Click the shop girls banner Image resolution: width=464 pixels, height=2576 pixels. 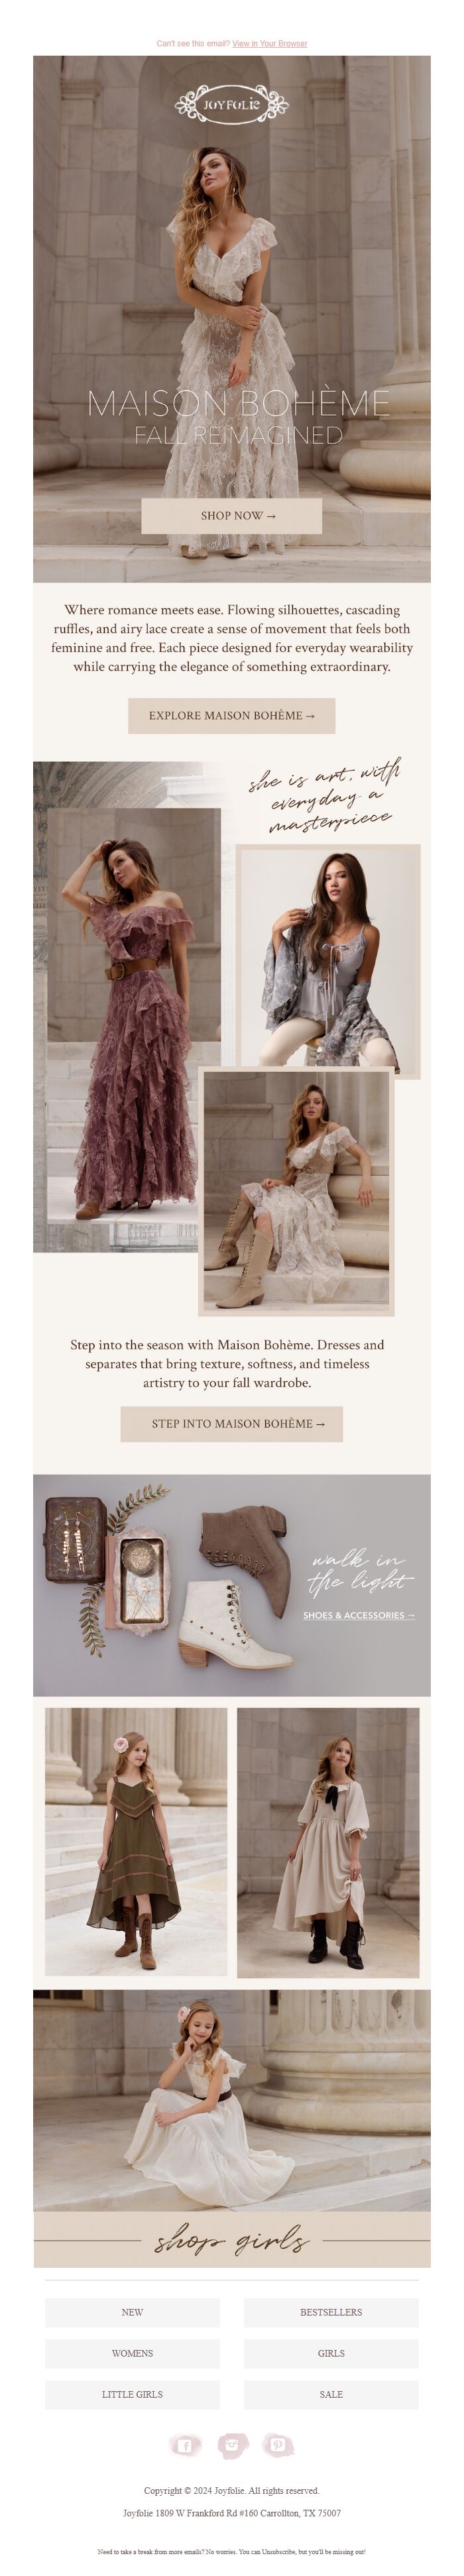[x=232, y=2240]
